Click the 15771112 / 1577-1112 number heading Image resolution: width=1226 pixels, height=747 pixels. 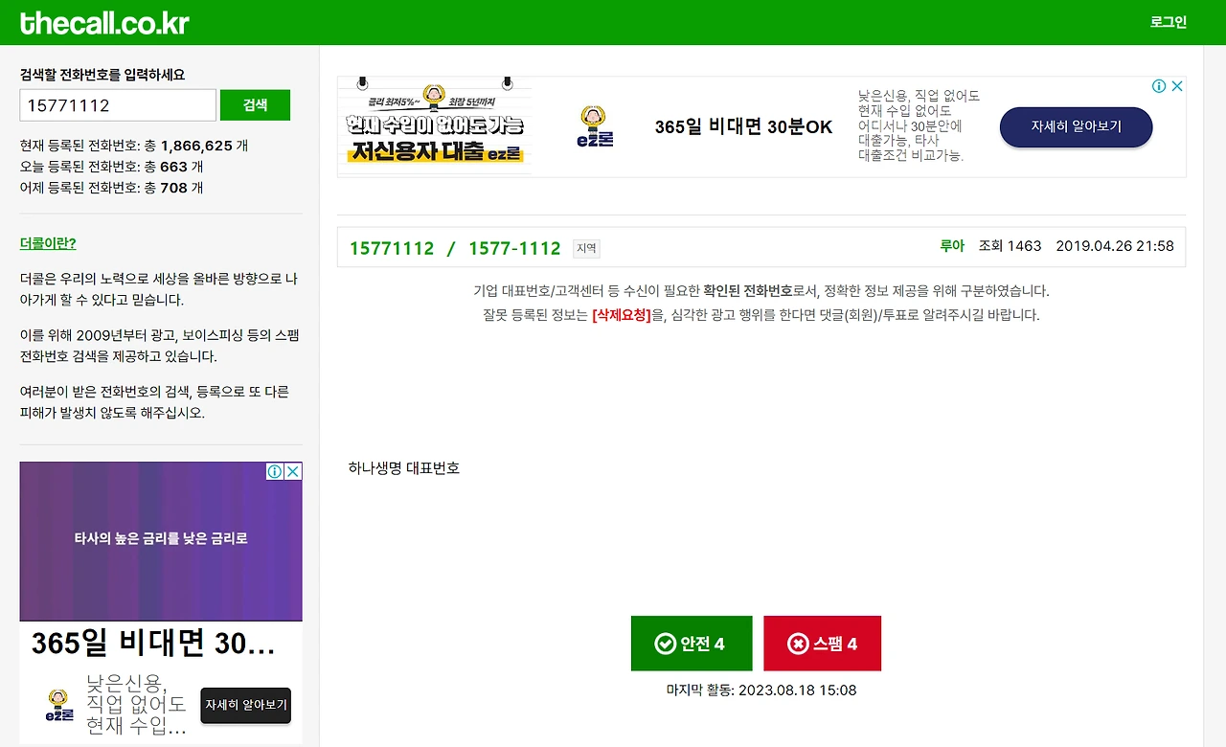(x=455, y=248)
